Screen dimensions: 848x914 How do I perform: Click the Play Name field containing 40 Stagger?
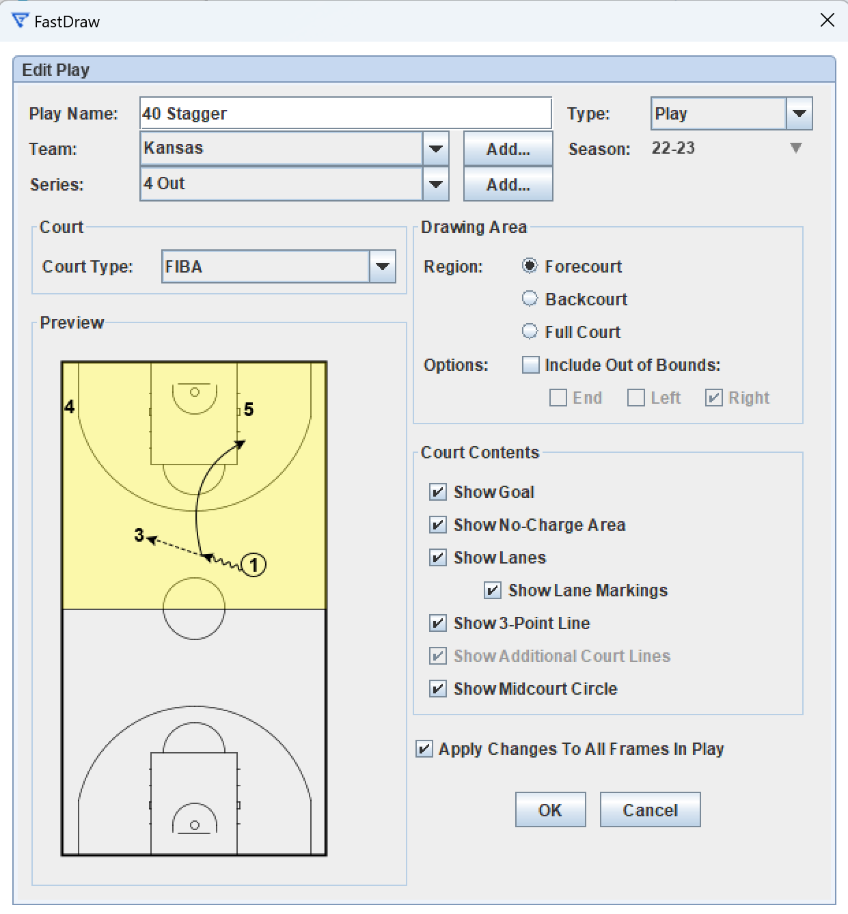[346, 113]
